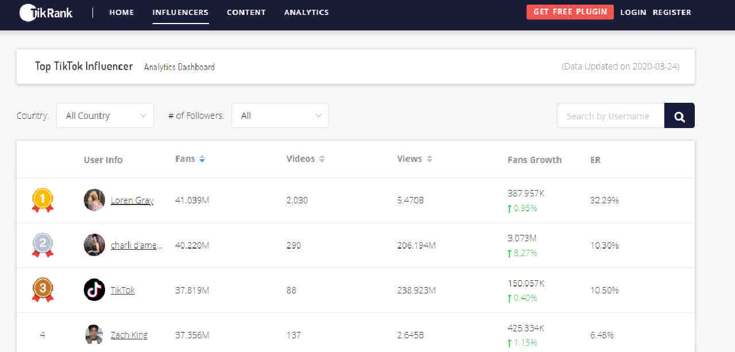Click the silver rank 2 medal
Viewport: 735px width, 352px height.
42,245
